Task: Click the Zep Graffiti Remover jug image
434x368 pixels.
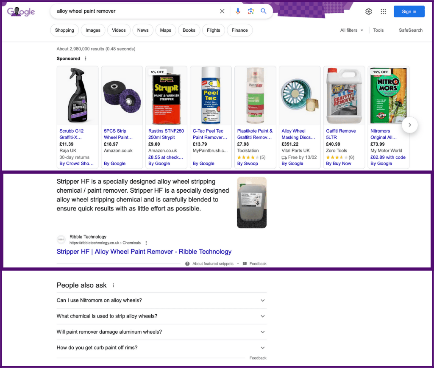Action: [344, 96]
